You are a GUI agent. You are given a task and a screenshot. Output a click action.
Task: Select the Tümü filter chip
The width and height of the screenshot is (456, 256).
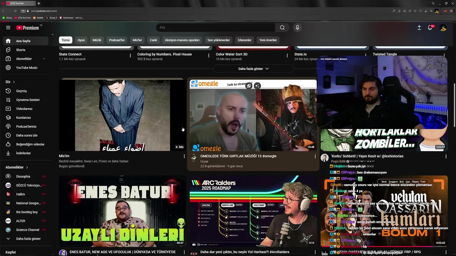click(x=66, y=40)
